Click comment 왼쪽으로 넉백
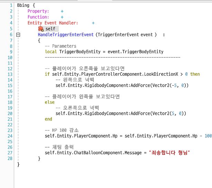212x188 pixels. [75, 80]
